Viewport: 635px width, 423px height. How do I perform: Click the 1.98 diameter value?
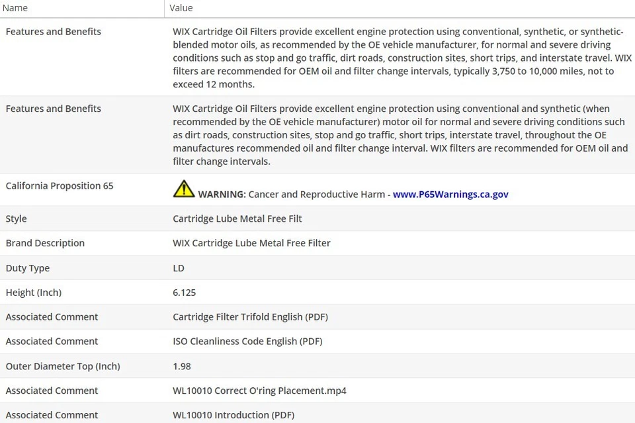[182, 366]
